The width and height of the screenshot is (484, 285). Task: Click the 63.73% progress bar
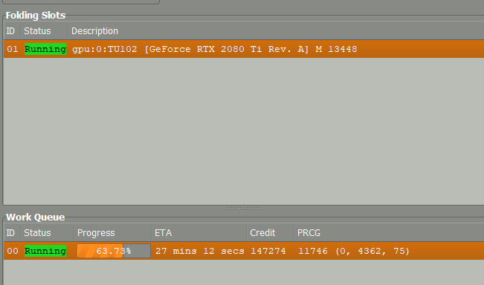click(x=114, y=251)
